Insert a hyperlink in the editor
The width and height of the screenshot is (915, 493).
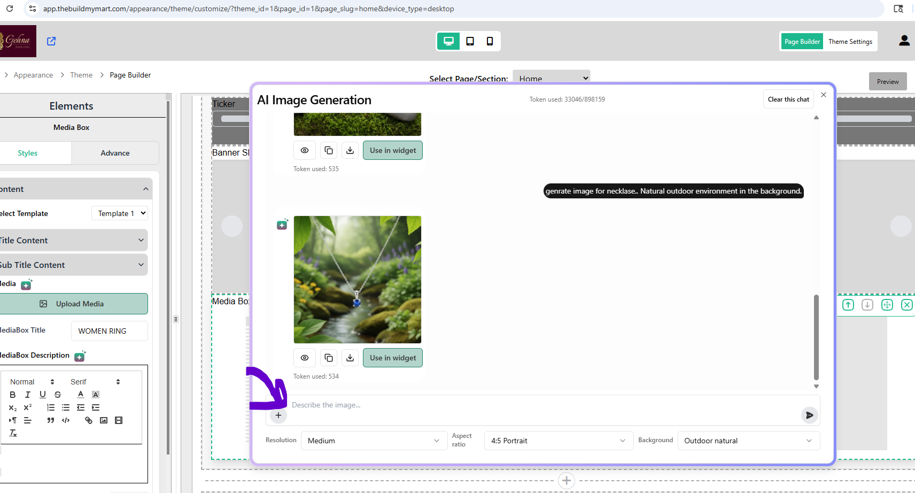click(89, 420)
